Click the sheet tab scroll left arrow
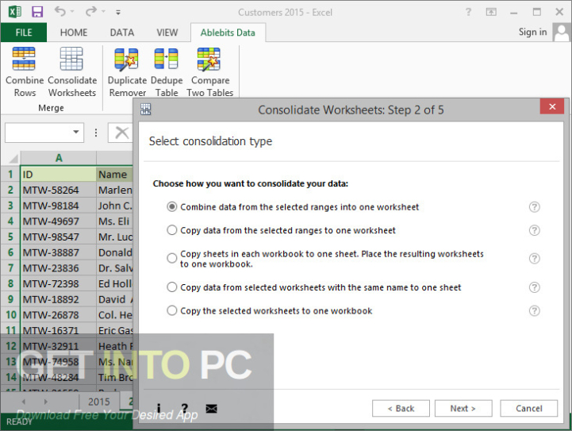This screenshot has width=572, height=431. pos(24,402)
